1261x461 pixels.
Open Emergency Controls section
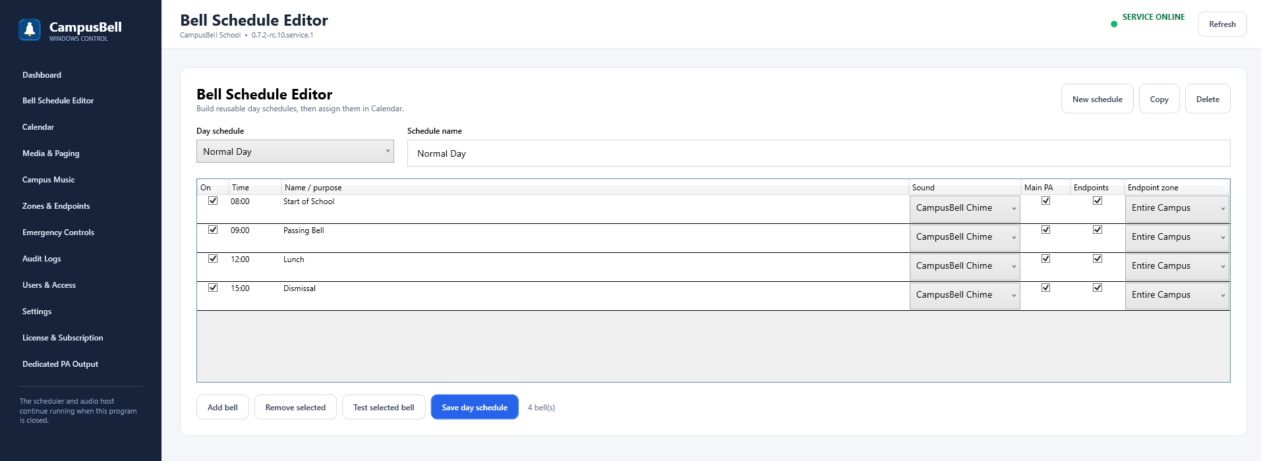pos(58,232)
